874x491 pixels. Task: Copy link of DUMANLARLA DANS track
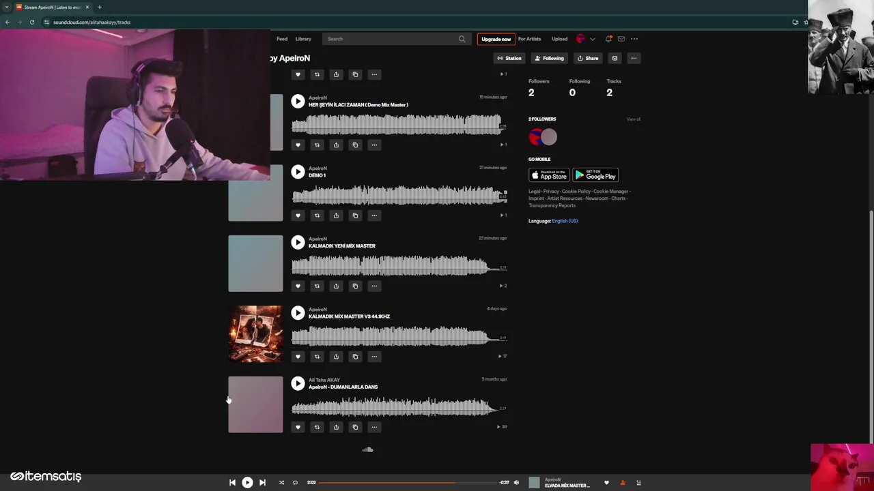point(355,427)
